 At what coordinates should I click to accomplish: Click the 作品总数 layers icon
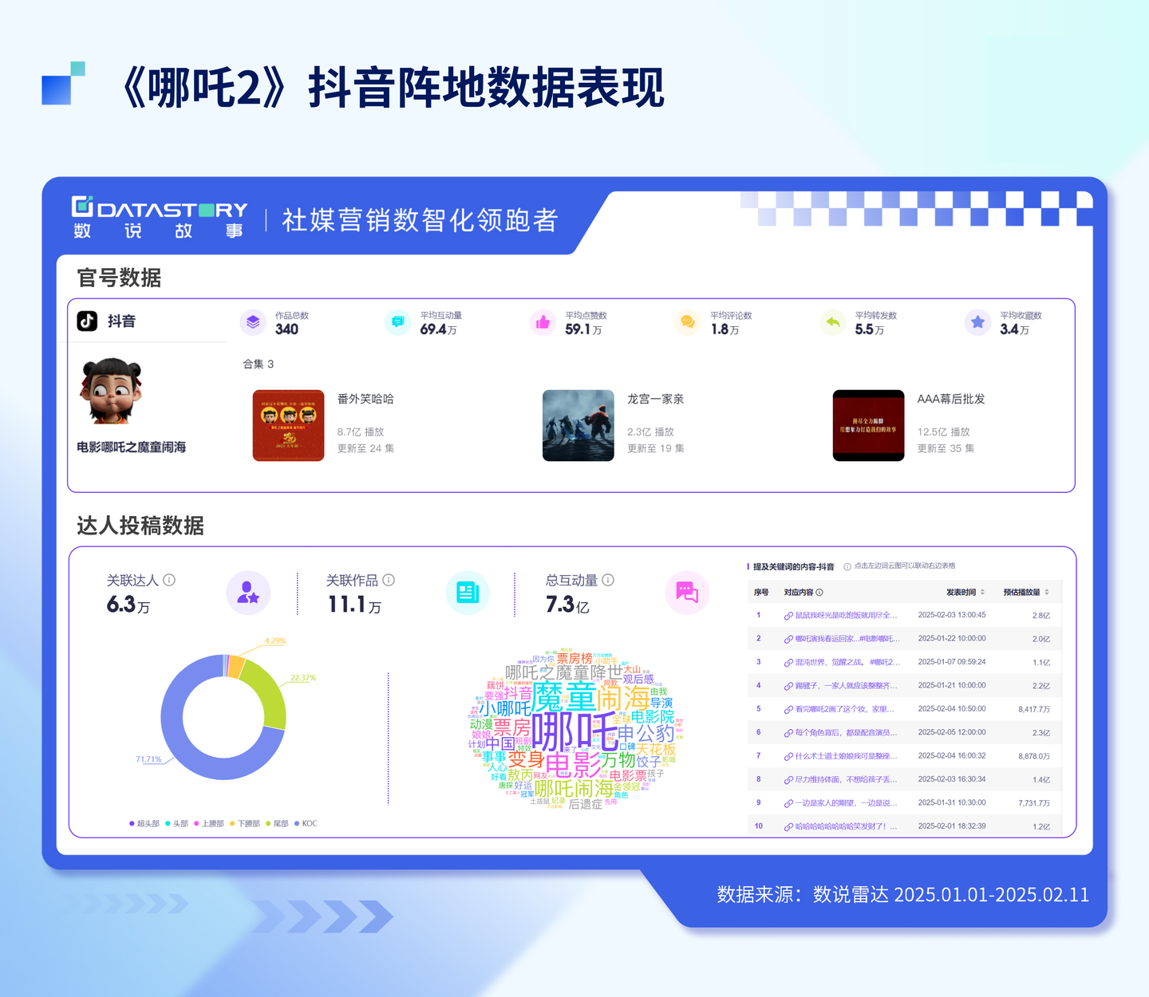(x=253, y=322)
